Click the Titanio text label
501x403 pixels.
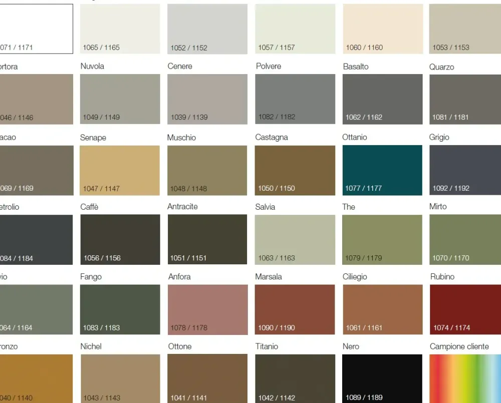coord(267,346)
